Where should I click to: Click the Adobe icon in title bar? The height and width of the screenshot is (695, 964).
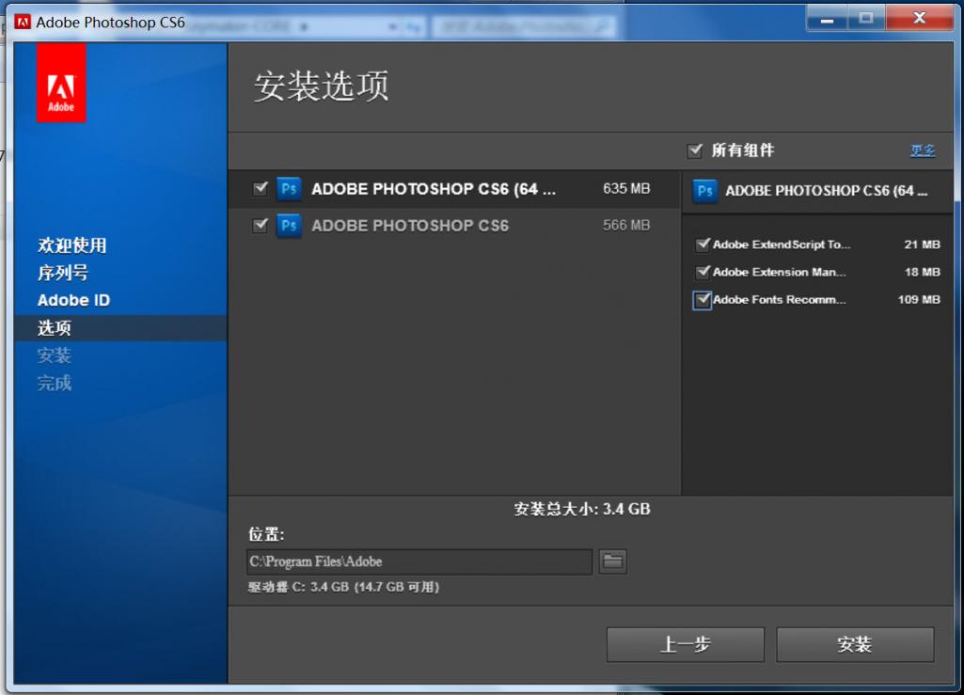click(x=23, y=22)
